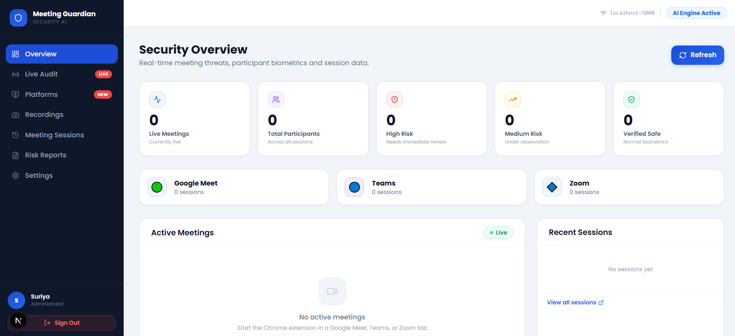Open the Overview page in sidebar

coord(62,54)
